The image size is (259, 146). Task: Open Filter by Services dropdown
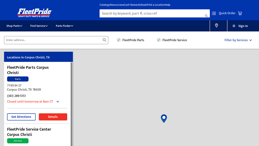click(238, 40)
